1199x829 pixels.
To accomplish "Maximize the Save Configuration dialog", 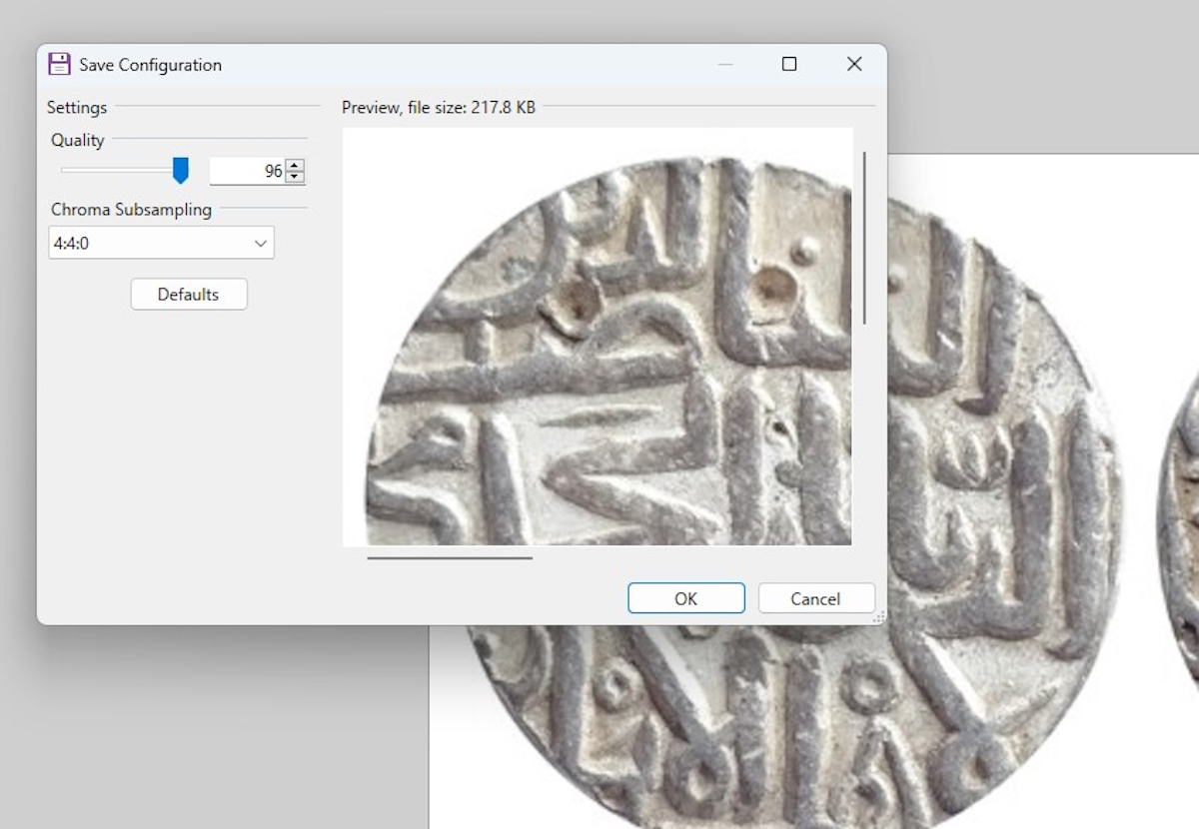I will tap(789, 64).
